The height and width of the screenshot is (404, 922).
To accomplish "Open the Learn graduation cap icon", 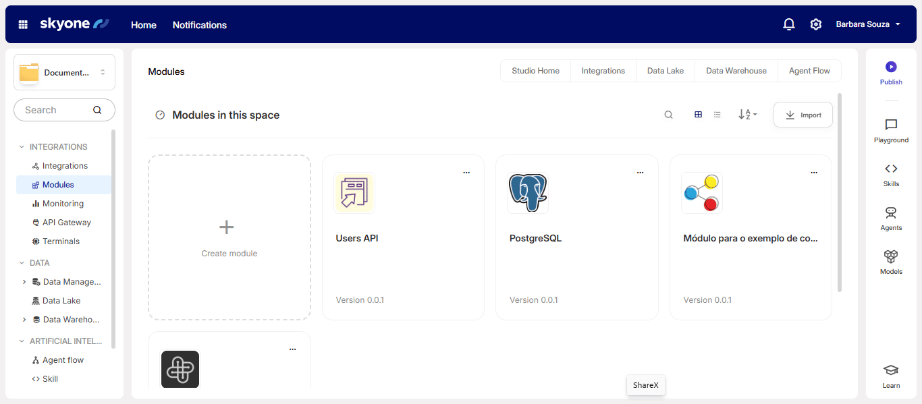I will 891,370.
